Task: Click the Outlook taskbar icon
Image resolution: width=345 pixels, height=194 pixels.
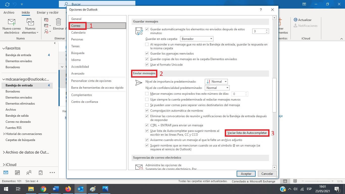Action: click(81, 189)
